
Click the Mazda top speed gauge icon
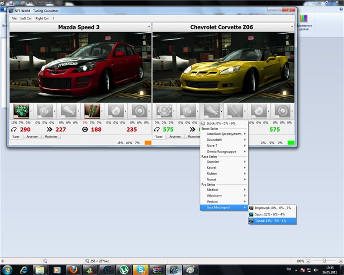point(14,129)
